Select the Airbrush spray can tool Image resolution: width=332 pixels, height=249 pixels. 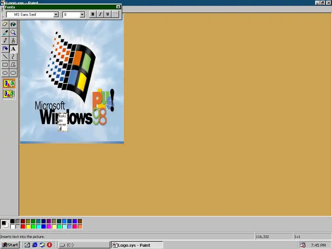pos(5,49)
